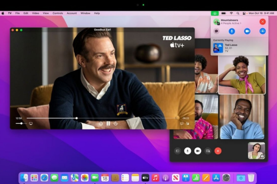Open Contacts from the Dock
Screen dimensions: 277x184
tap(115, 178)
